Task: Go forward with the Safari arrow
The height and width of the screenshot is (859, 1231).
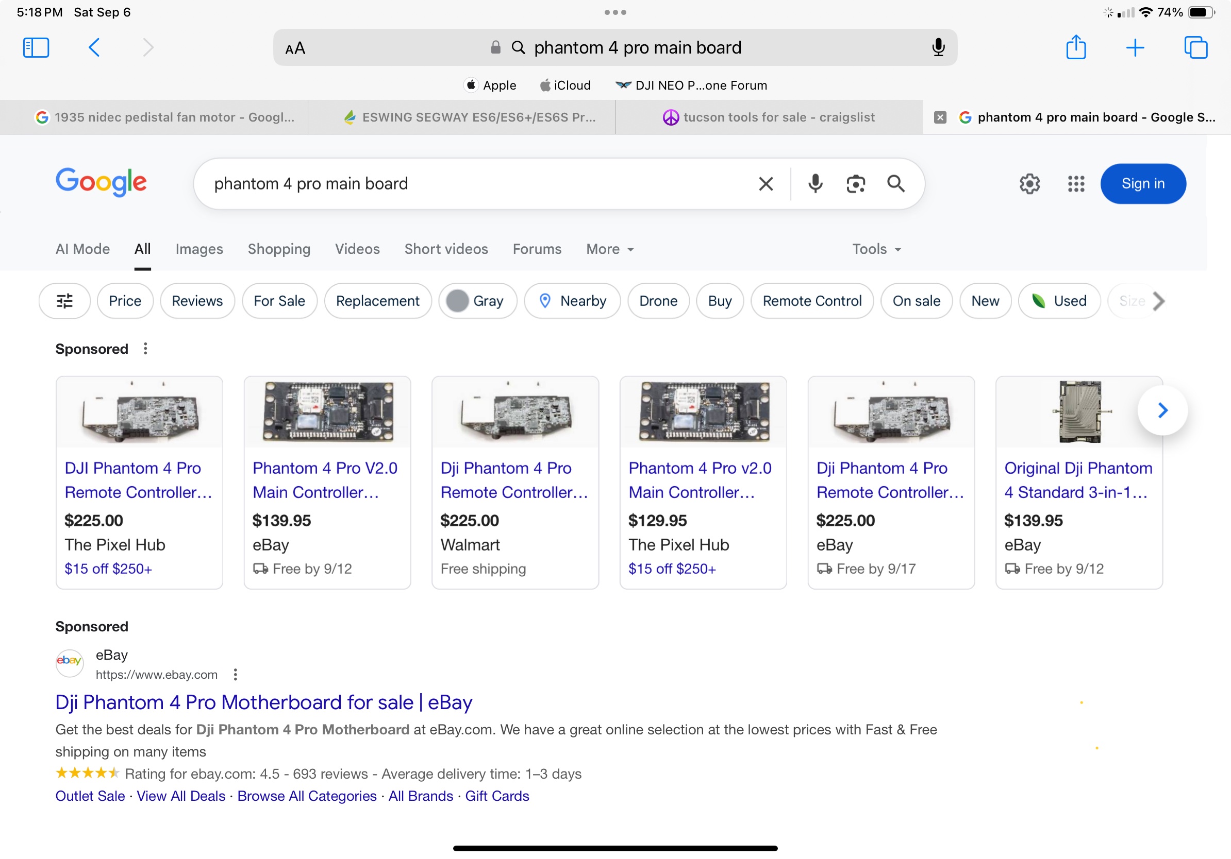Action: coord(148,48)
